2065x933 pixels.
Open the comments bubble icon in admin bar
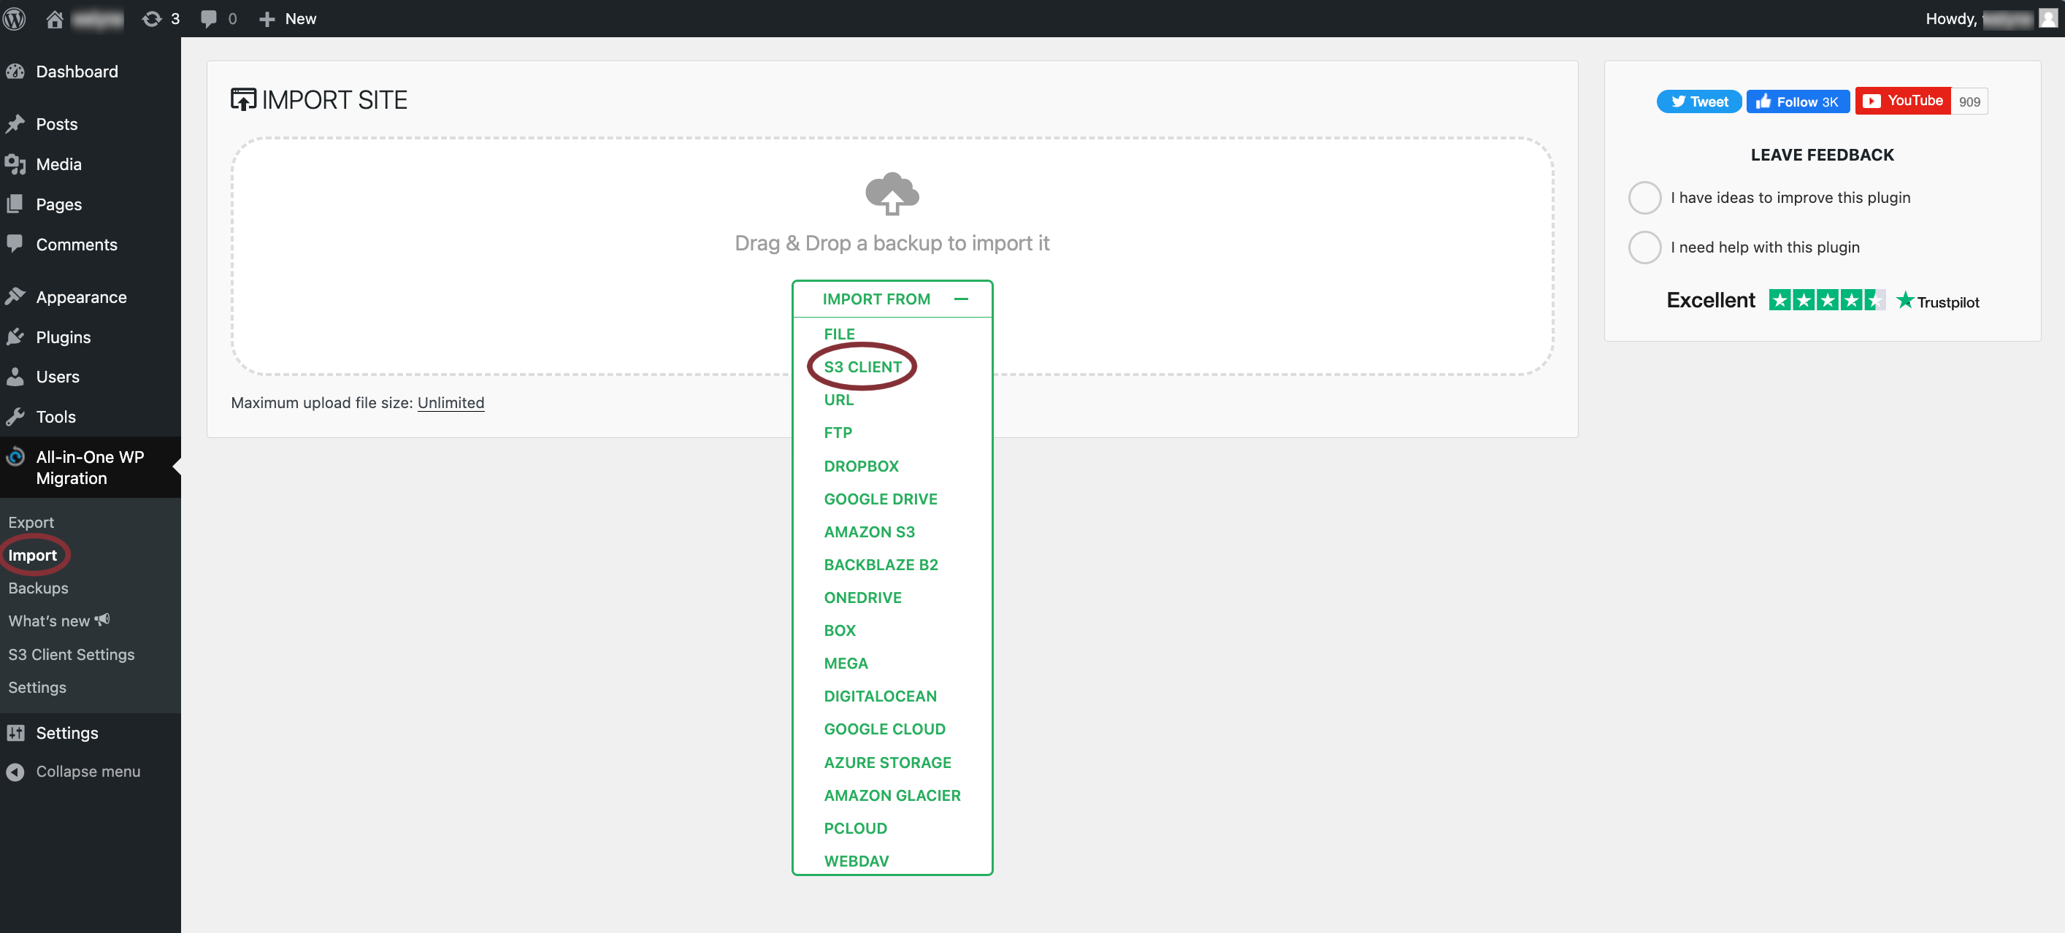208,18
